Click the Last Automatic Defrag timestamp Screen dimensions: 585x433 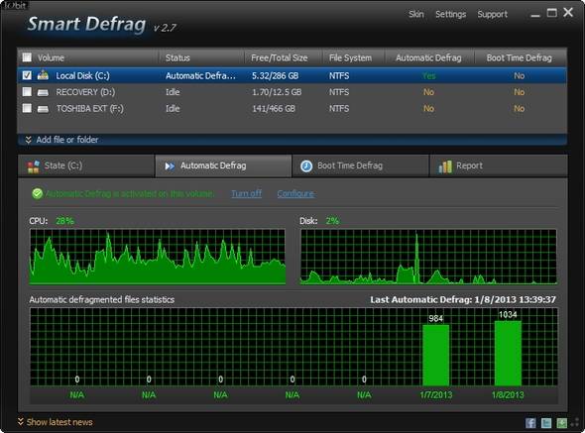pos(463,299)
